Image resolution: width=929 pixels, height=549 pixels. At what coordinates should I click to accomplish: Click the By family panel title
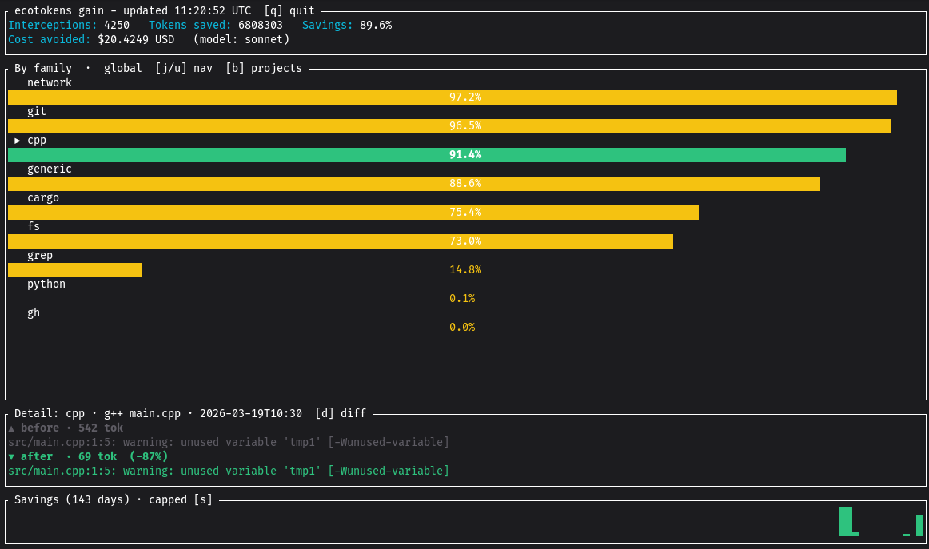click(43, 68)
